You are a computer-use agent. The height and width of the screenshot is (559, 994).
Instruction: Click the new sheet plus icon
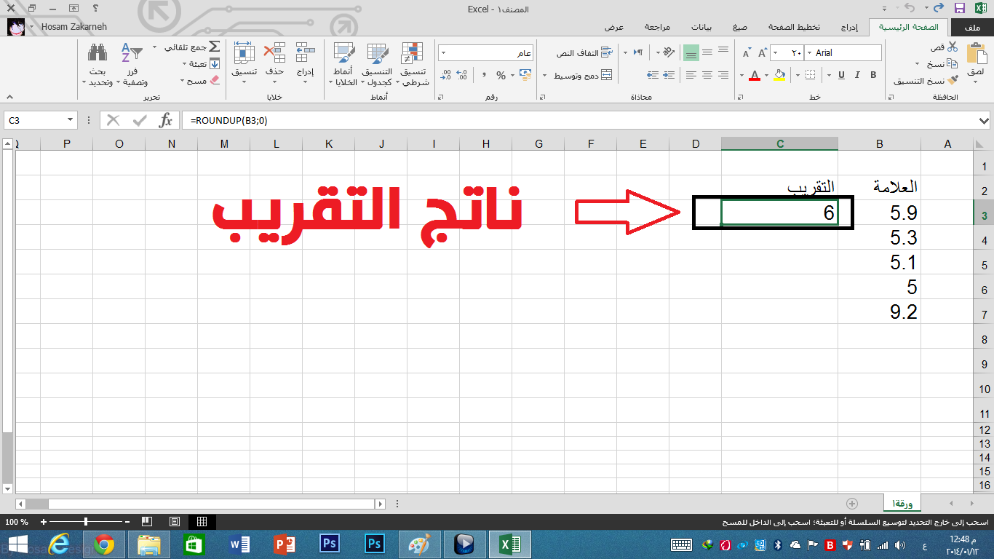pos(852,504)
